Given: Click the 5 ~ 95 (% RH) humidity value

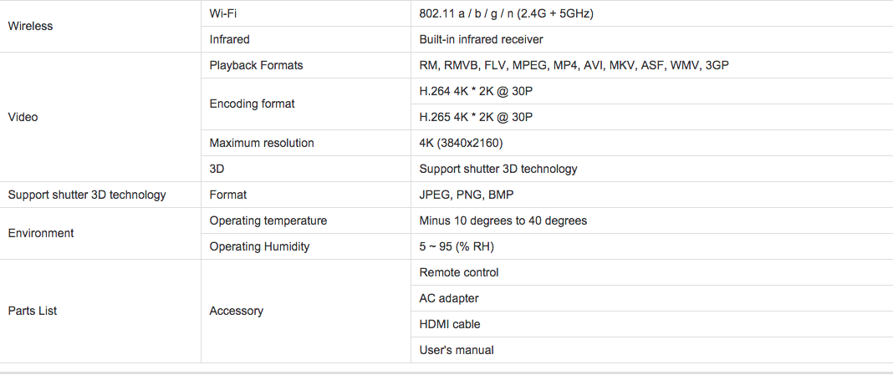Looking at the screenshot, I should pyautogui.click(x=457, y=247).
